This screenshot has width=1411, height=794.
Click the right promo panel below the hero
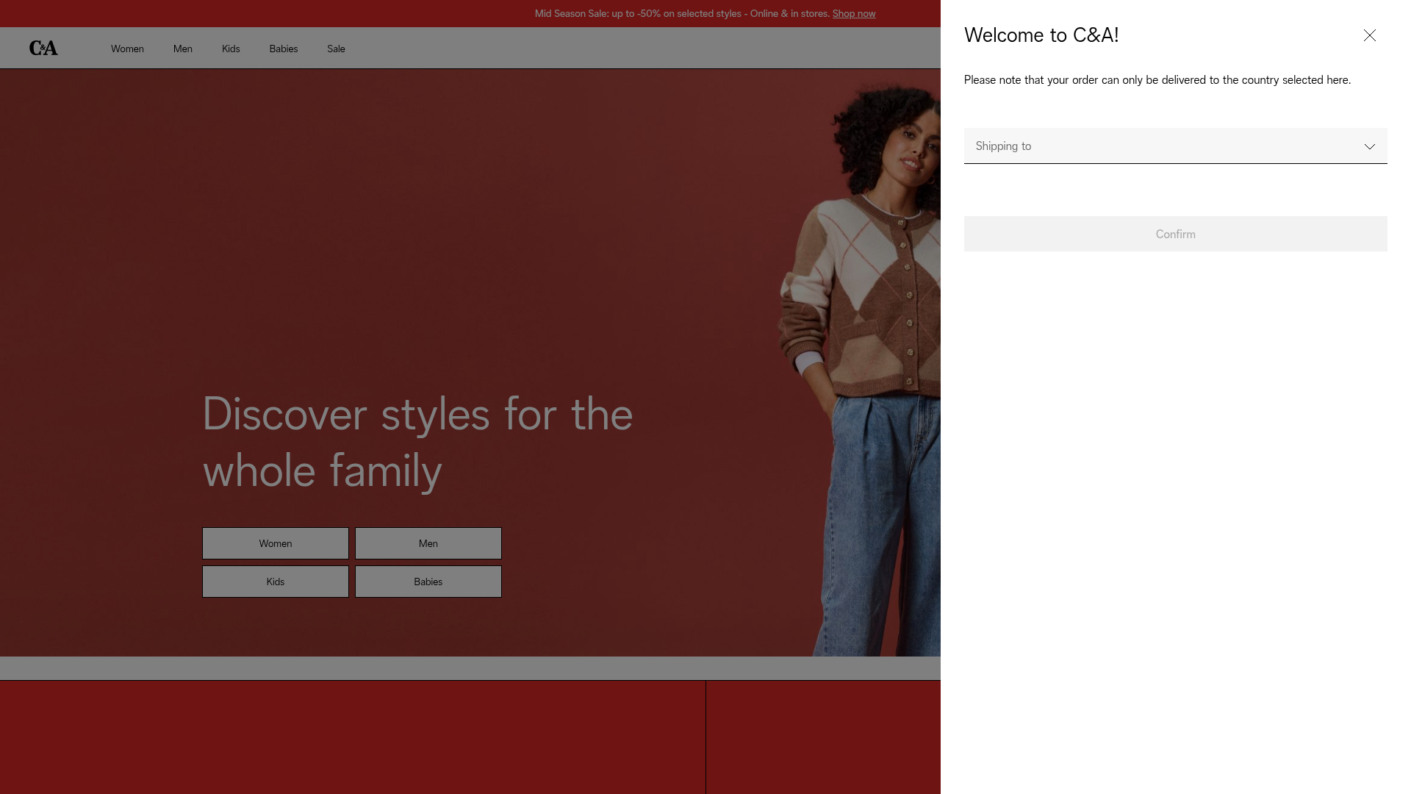click(x=822, y=737)
